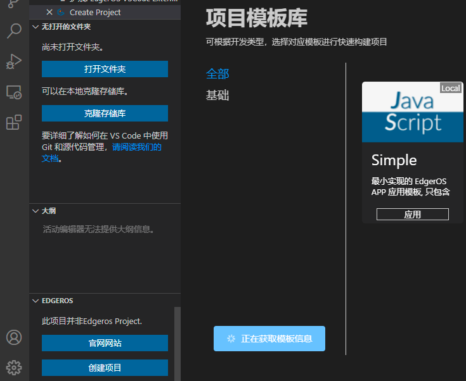Screen dimensions: 466x381
Task: Open Remote Explorer view icon
Action: 14,92
